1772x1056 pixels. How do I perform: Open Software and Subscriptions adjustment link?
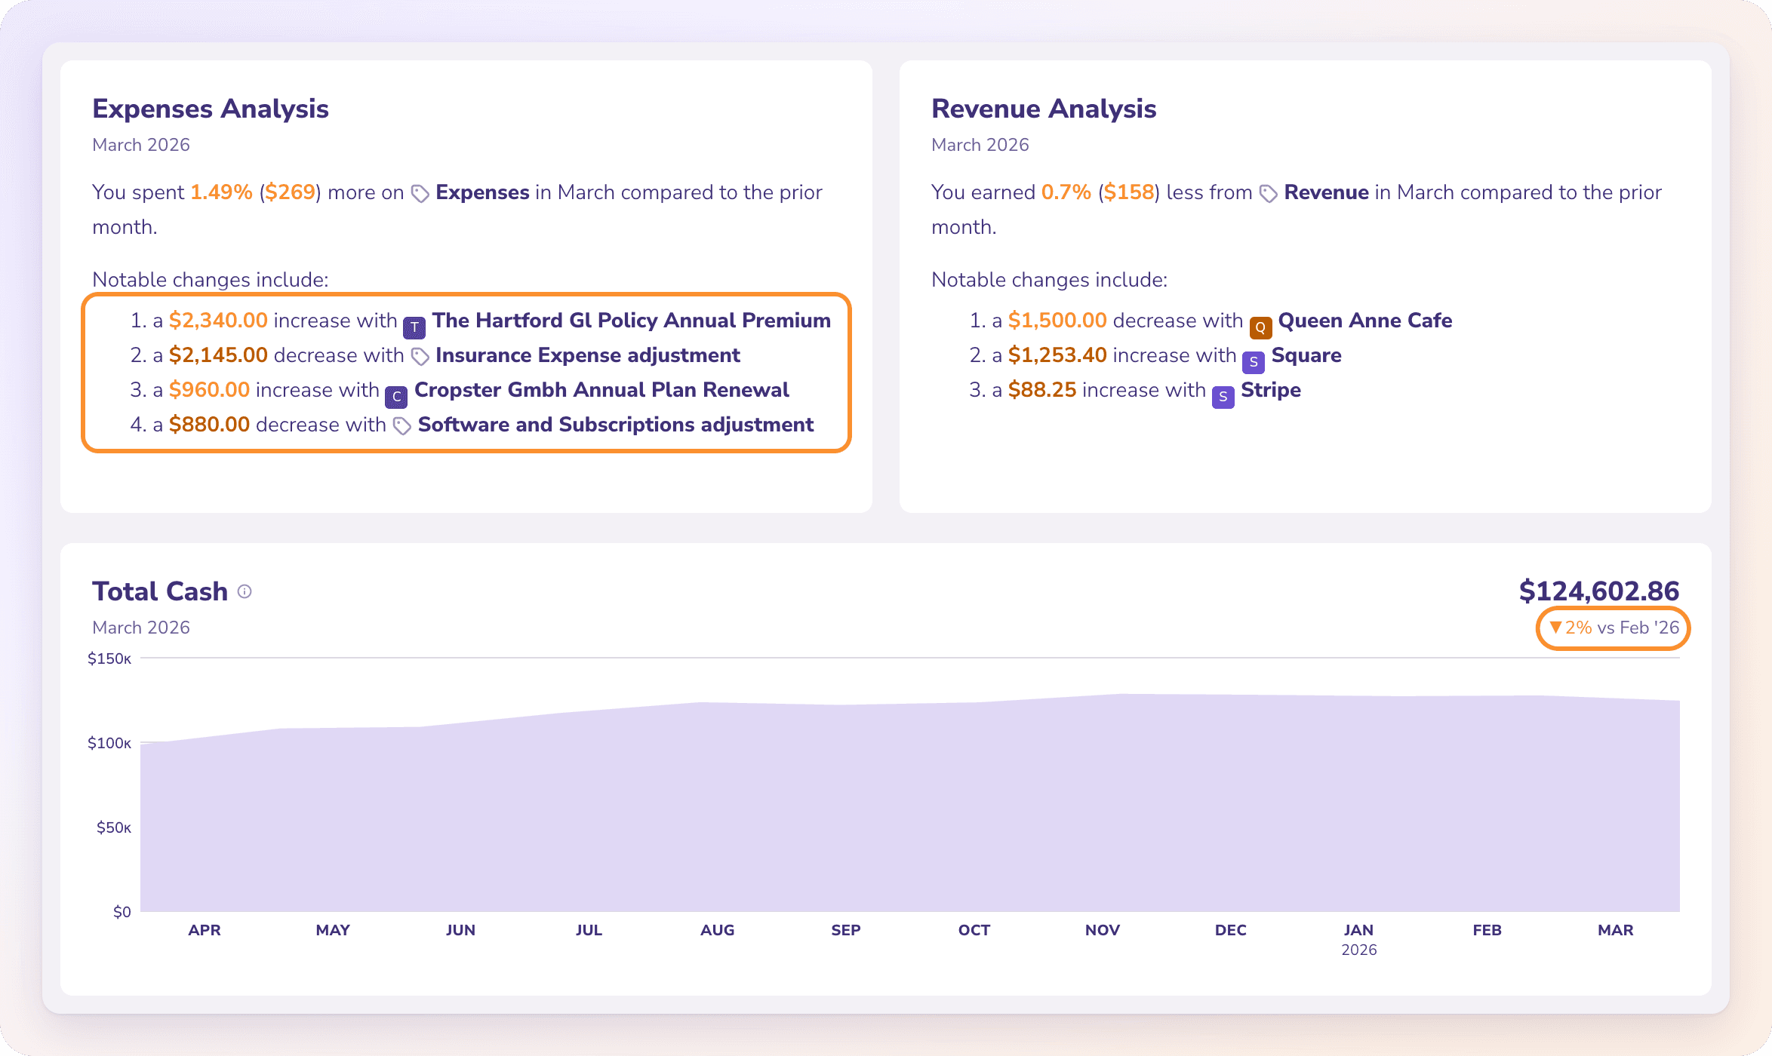[x=616, y=425]
